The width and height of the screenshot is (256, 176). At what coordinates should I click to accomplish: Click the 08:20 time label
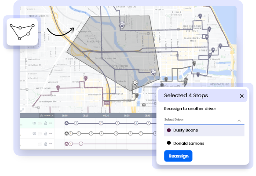pyautogui.click(x=106, y=116)
